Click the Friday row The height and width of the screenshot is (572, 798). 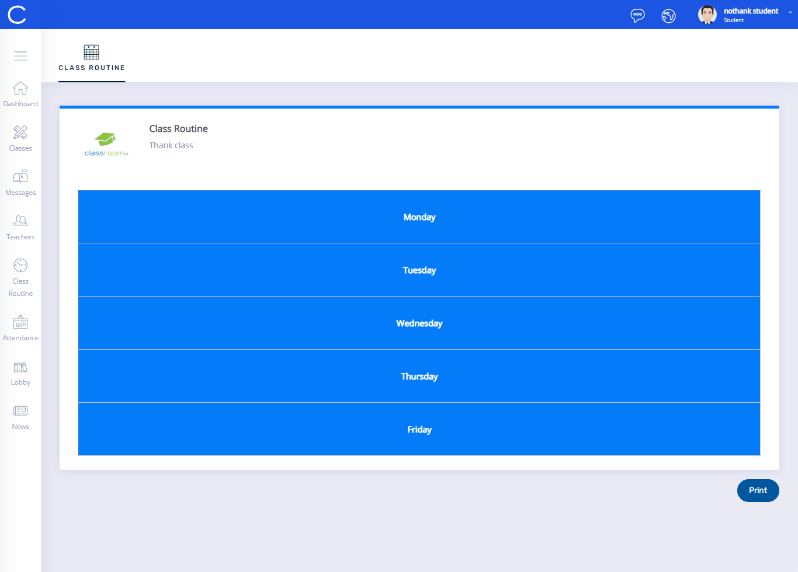[x=419, y=430]
